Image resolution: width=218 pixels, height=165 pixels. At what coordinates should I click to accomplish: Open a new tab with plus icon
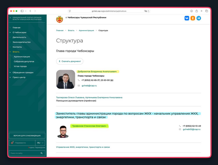(202, 11)
